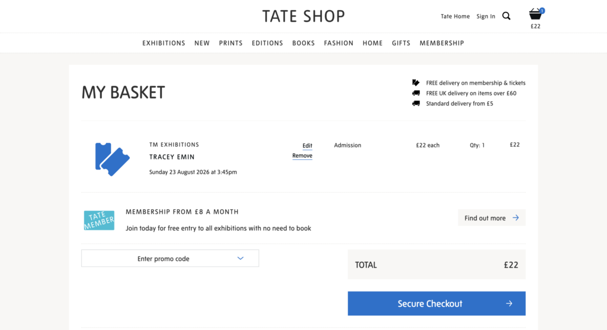Click the arrow on Secure Checkout
The width and height of the screenshot is (607, 330).
(x=509, y=304)
